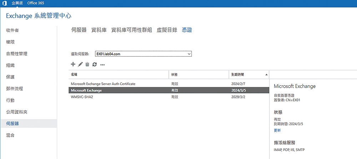This screenshot has height=159, width=357.
Task: Select Microsoft Exchange Server Auth Certificate row
Action: [x=169, y=84]
